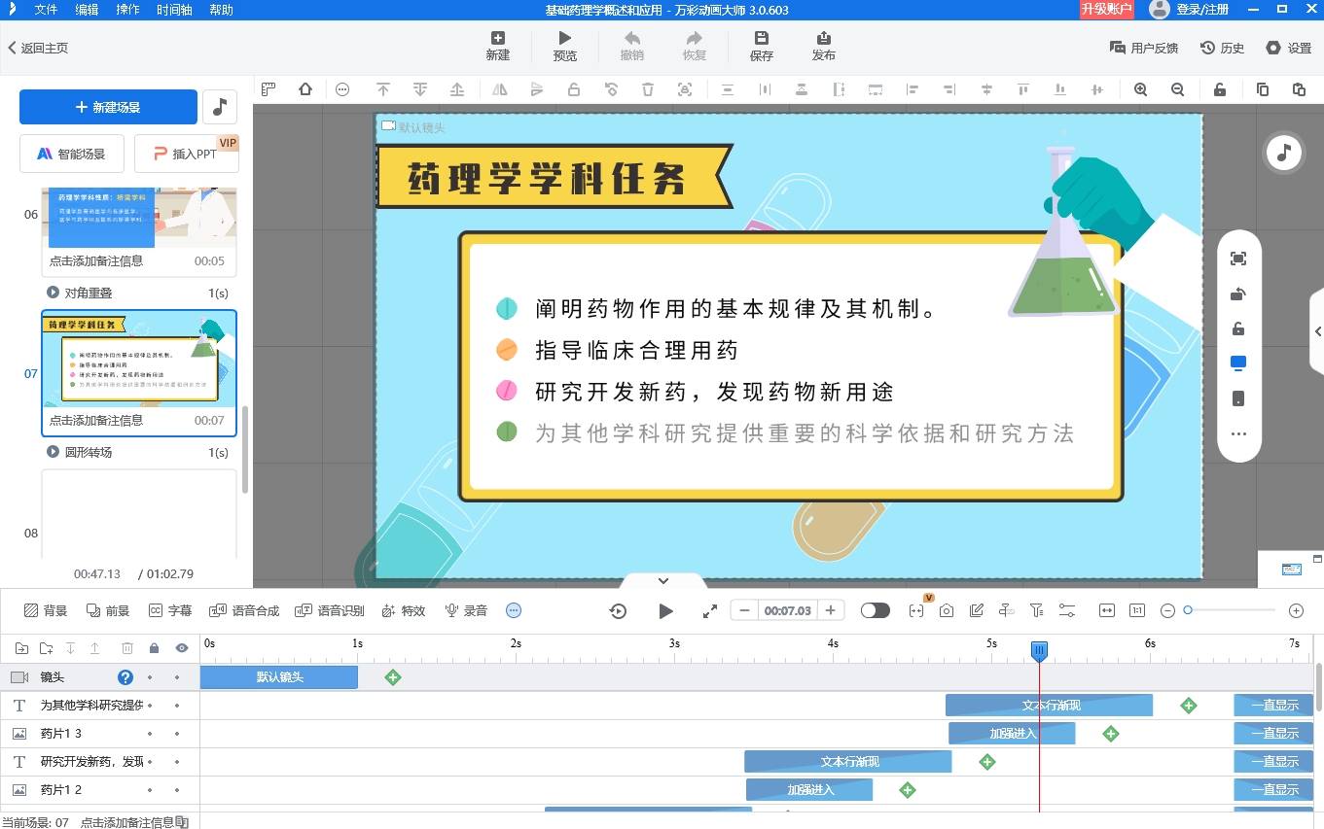
Task: Toggle the eye visibility icon in timeline header
Action: 182,648
